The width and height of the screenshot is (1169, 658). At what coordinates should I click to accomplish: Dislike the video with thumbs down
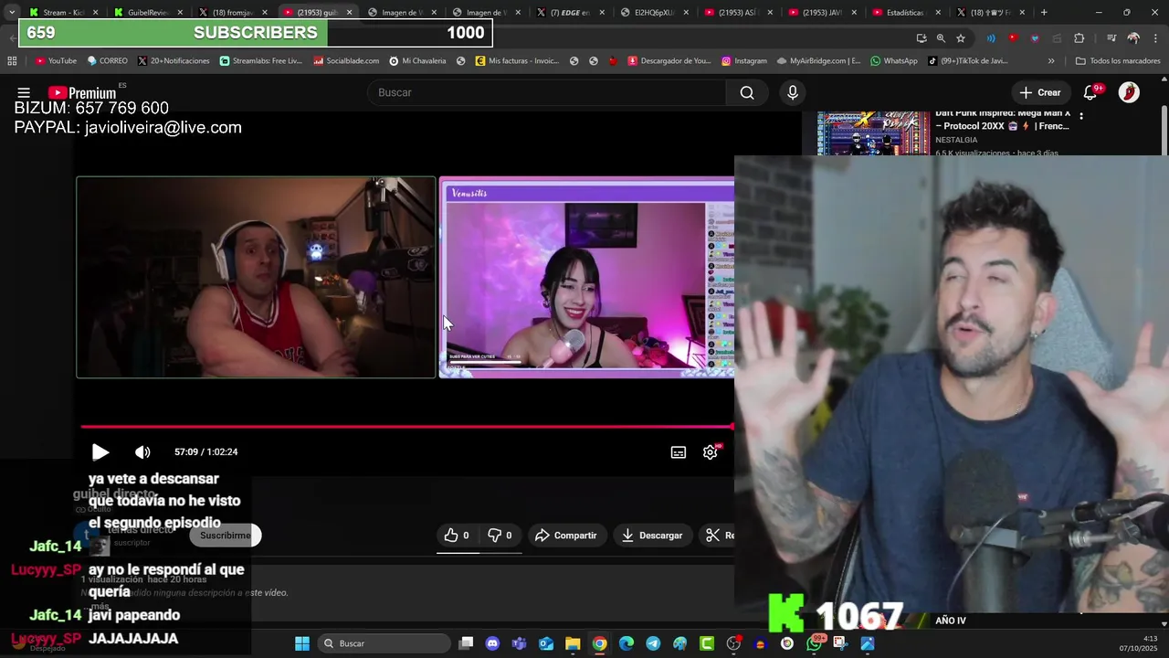(500, 536)
